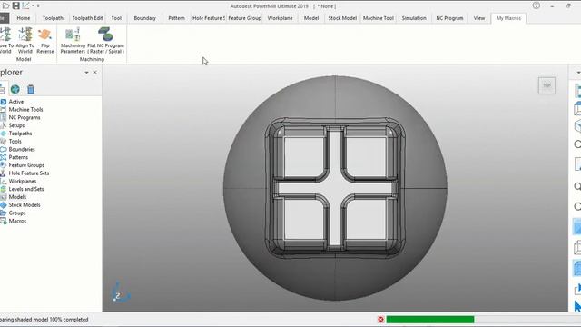This screenshot has width=581, height=327.
Task: Select NC Programs in Explorer tree
Action: tap(25, 117)
